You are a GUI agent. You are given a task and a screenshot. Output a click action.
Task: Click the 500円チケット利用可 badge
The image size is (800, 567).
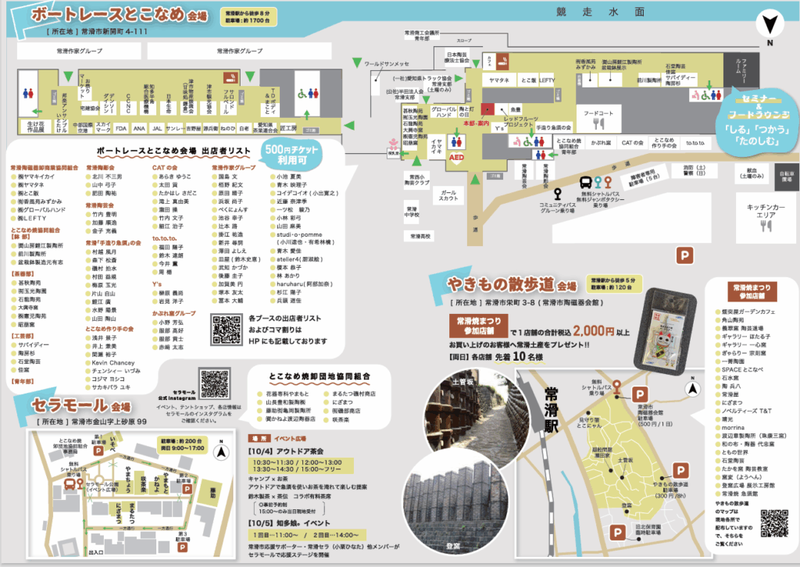[294, 152]
